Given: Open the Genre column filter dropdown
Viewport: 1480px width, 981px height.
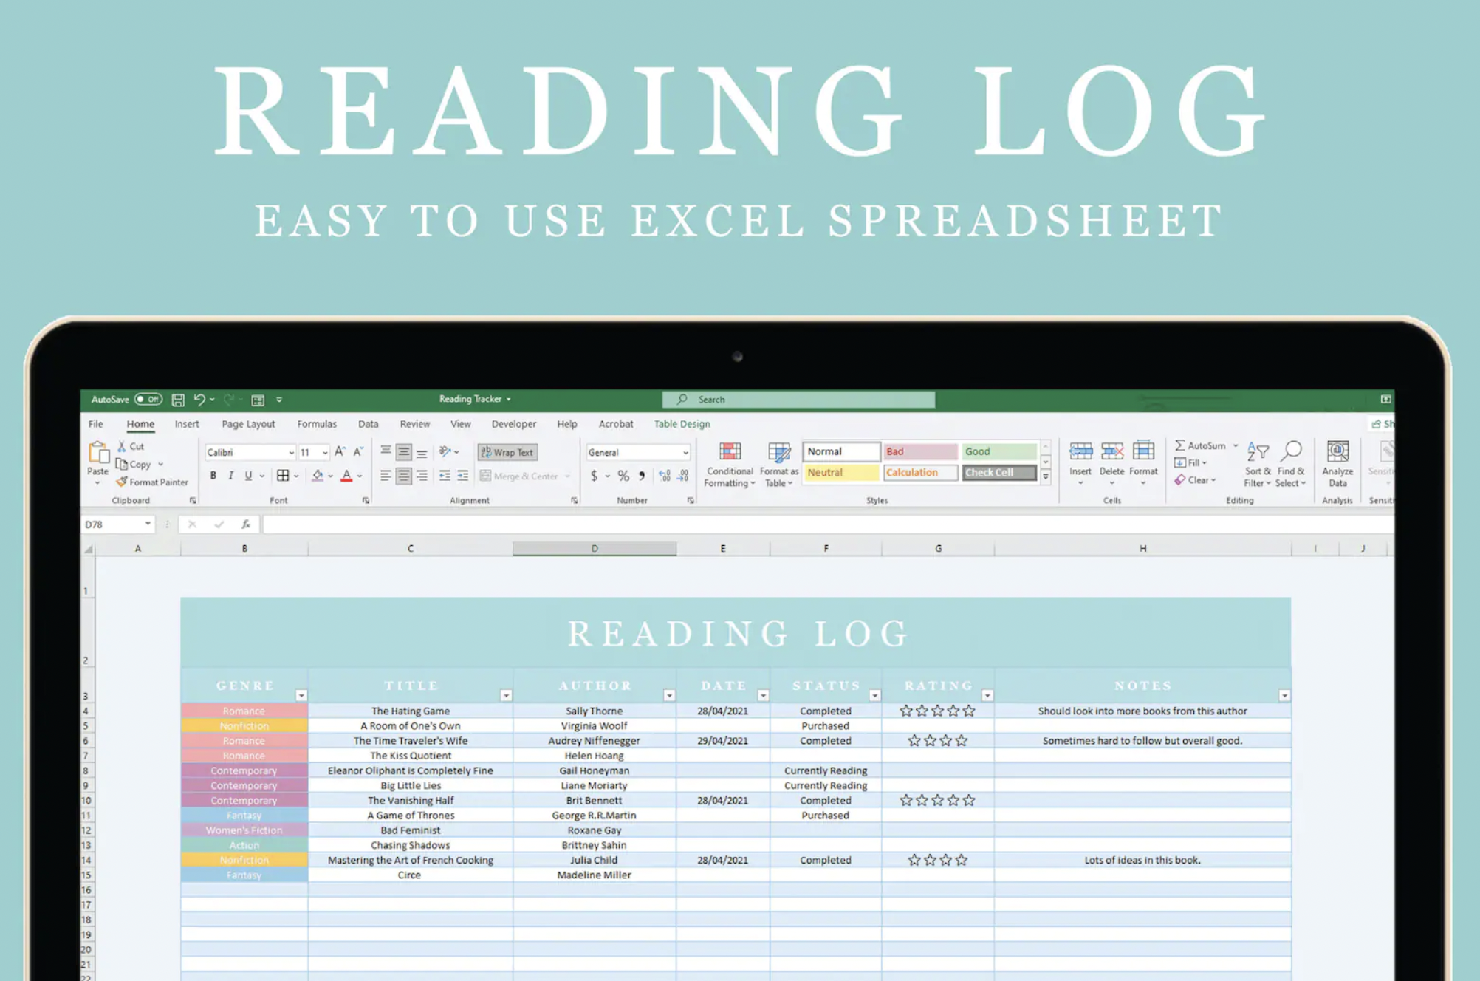Looking at the screenshot, I should coord(301,695).
